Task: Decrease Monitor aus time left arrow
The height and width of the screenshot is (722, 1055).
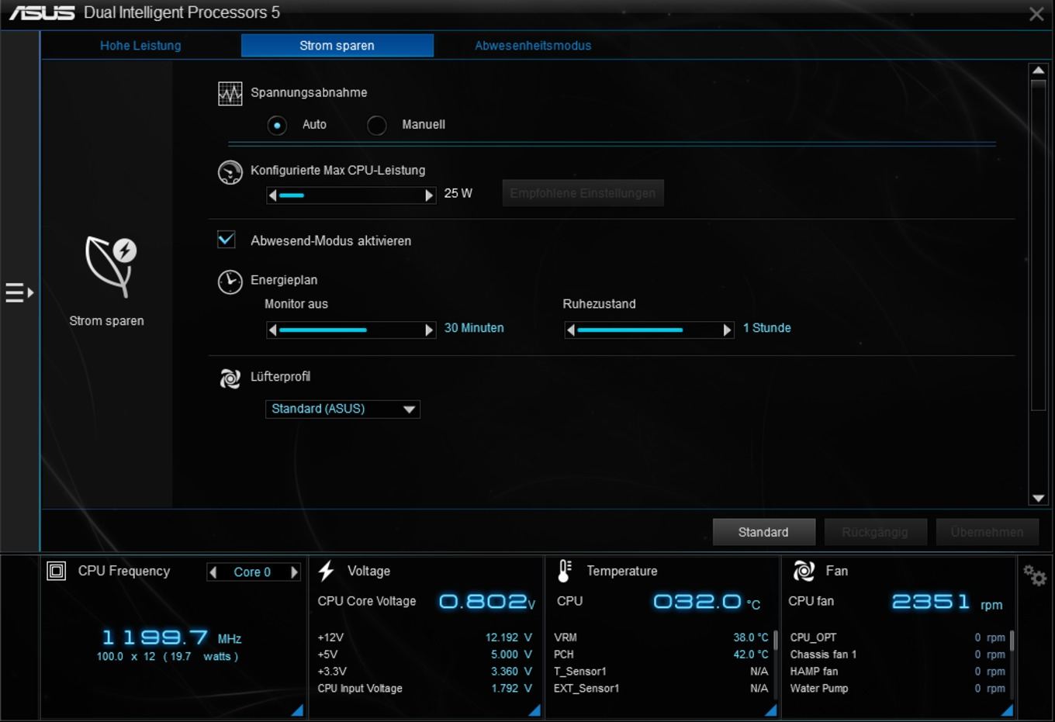Action: 272,330
